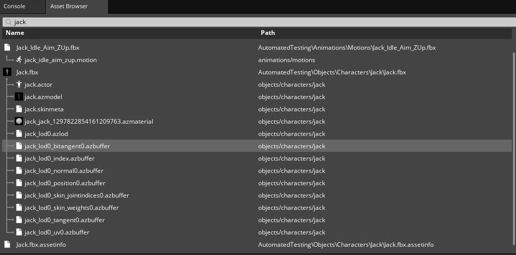The height and width of the screenshot is (255, 516).
Task: Select jack.actor entry
Action: tap(39, 85)
